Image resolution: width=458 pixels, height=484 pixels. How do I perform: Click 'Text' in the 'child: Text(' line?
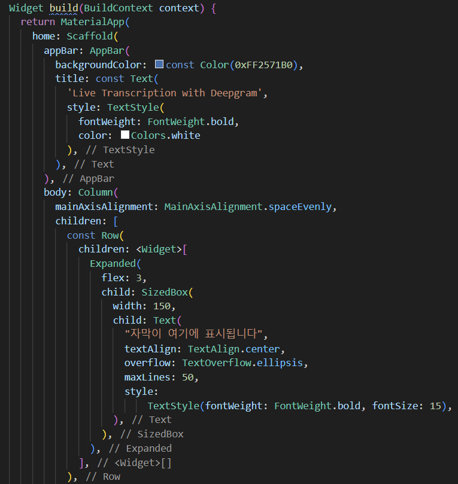point(165,320)
